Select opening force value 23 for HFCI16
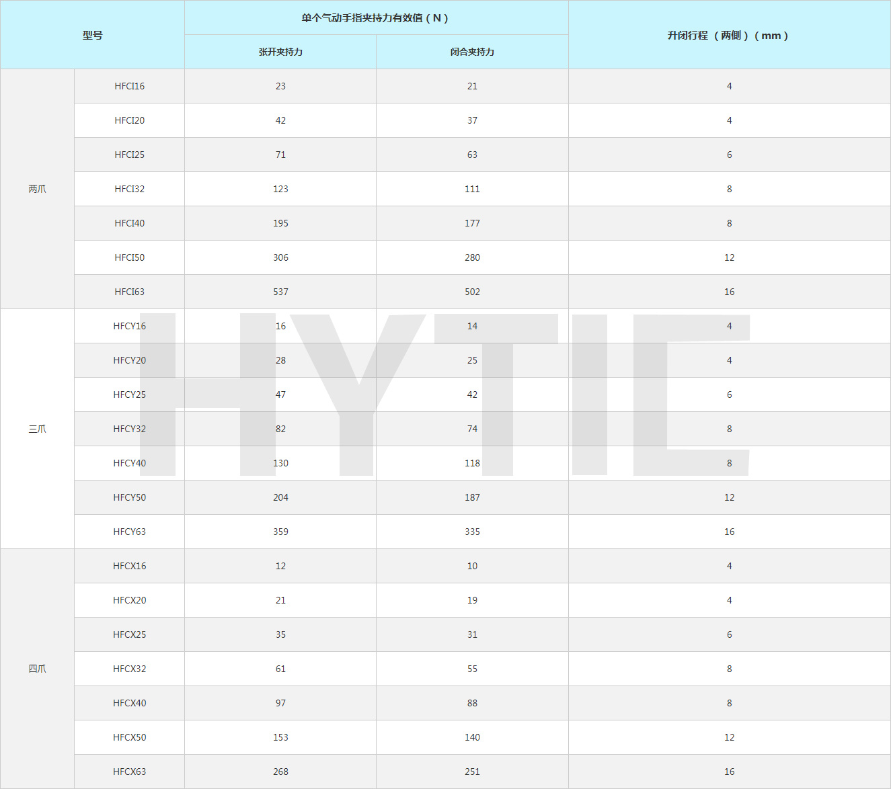891x789 pixels. [x=280, y=86]
